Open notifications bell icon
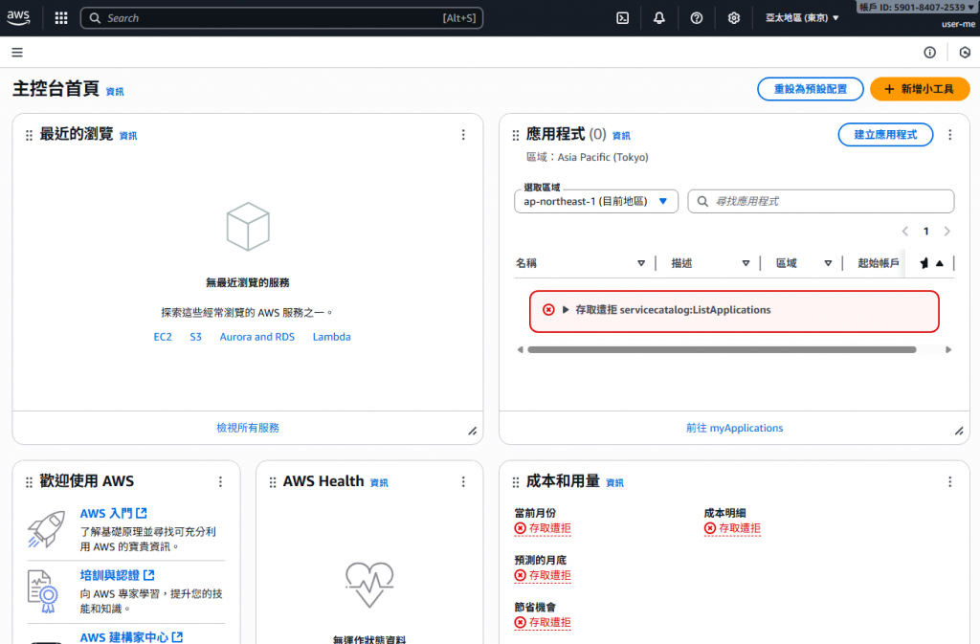 click(x=658, y=18)
